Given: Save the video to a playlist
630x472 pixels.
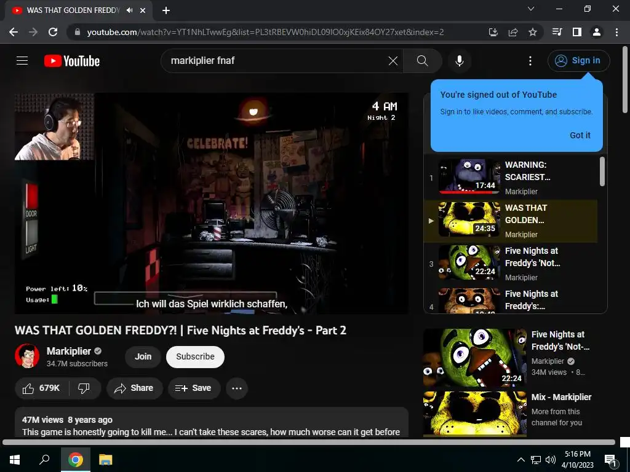Looking at the screenshot, I should pos(194,388).
